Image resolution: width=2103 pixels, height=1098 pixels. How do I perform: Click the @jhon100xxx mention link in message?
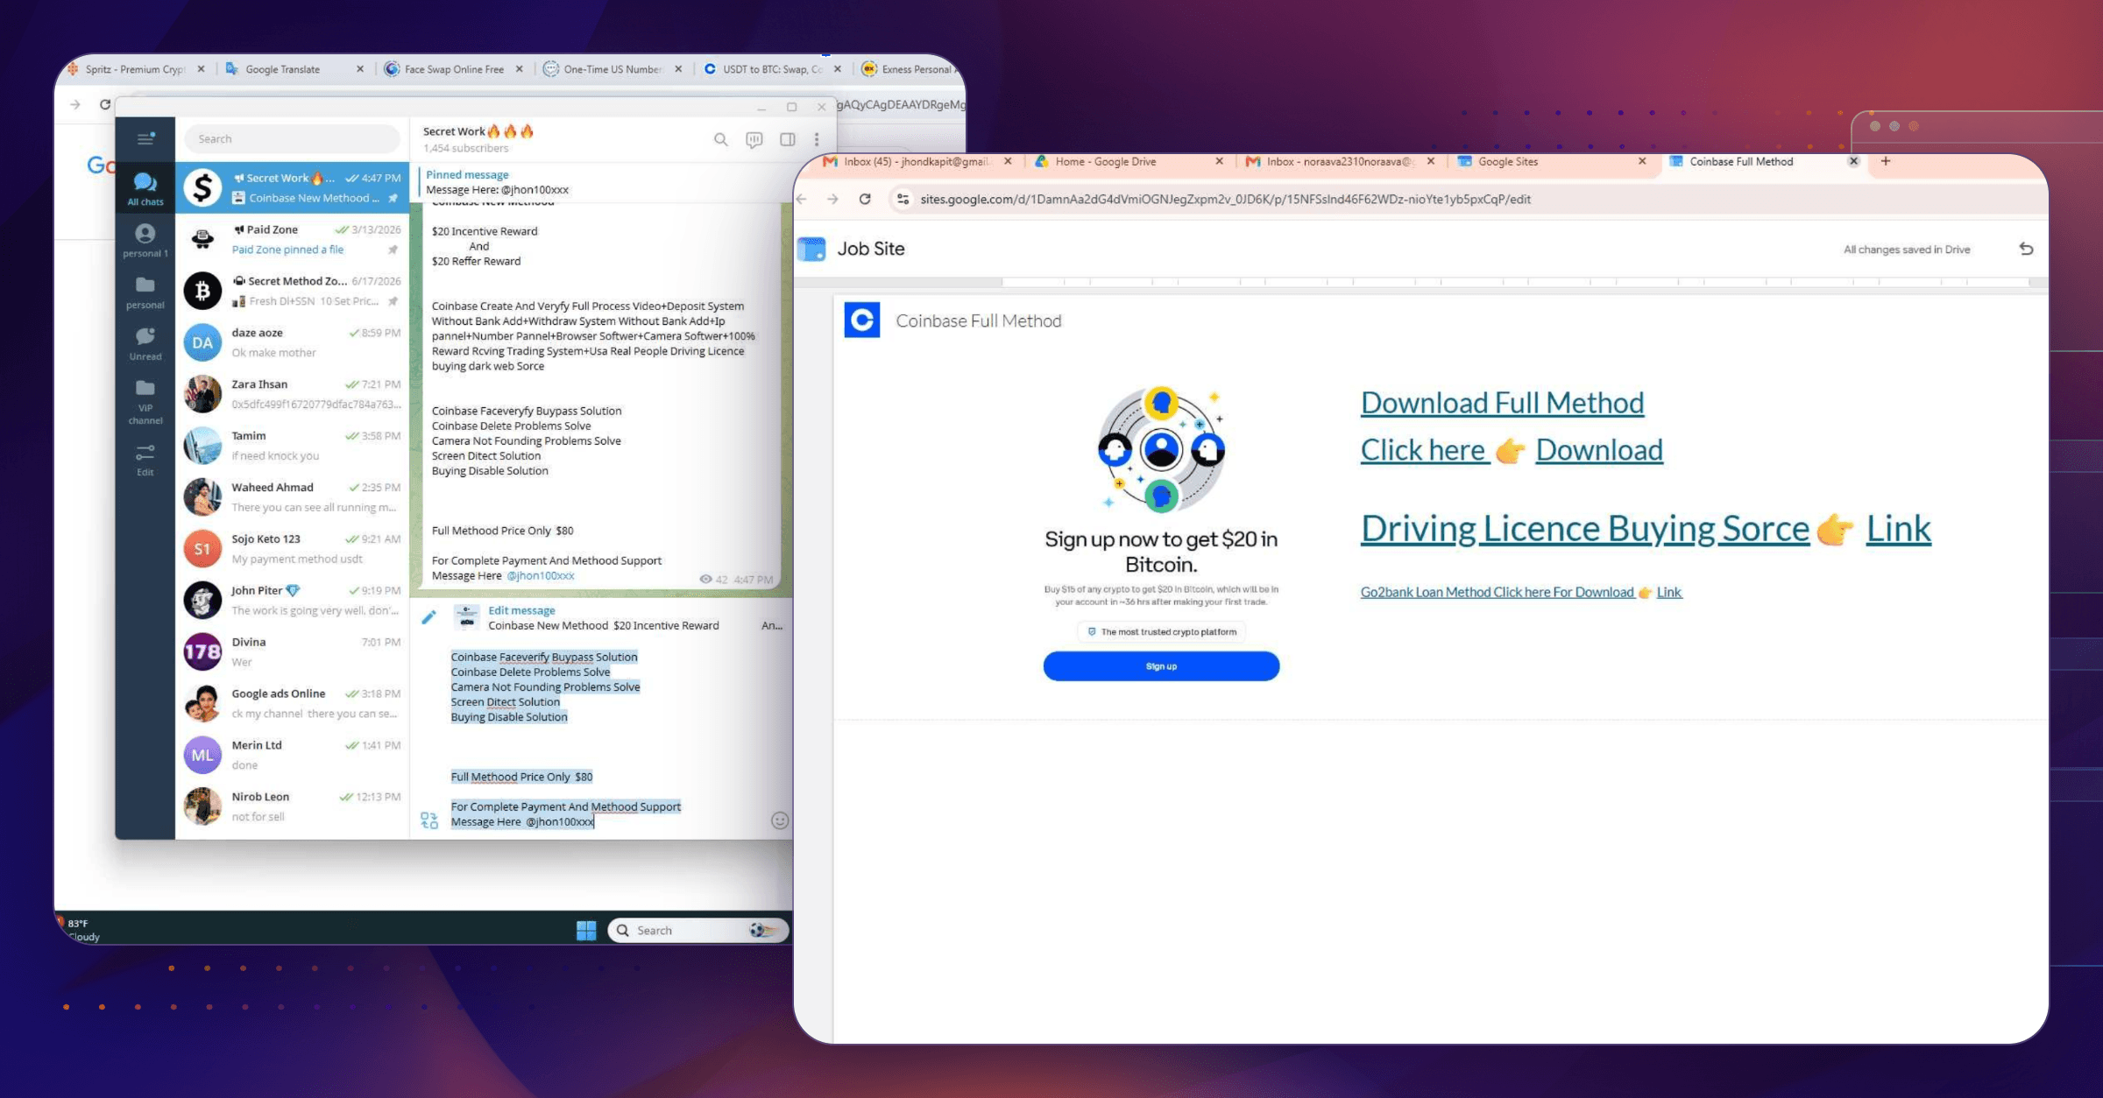541,576
